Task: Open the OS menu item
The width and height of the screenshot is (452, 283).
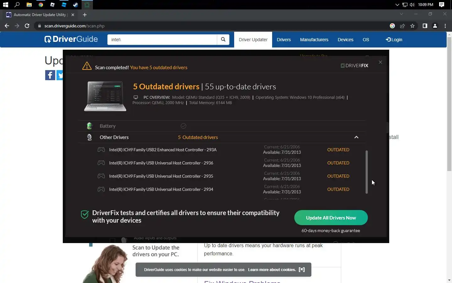Action: point(366,40)
